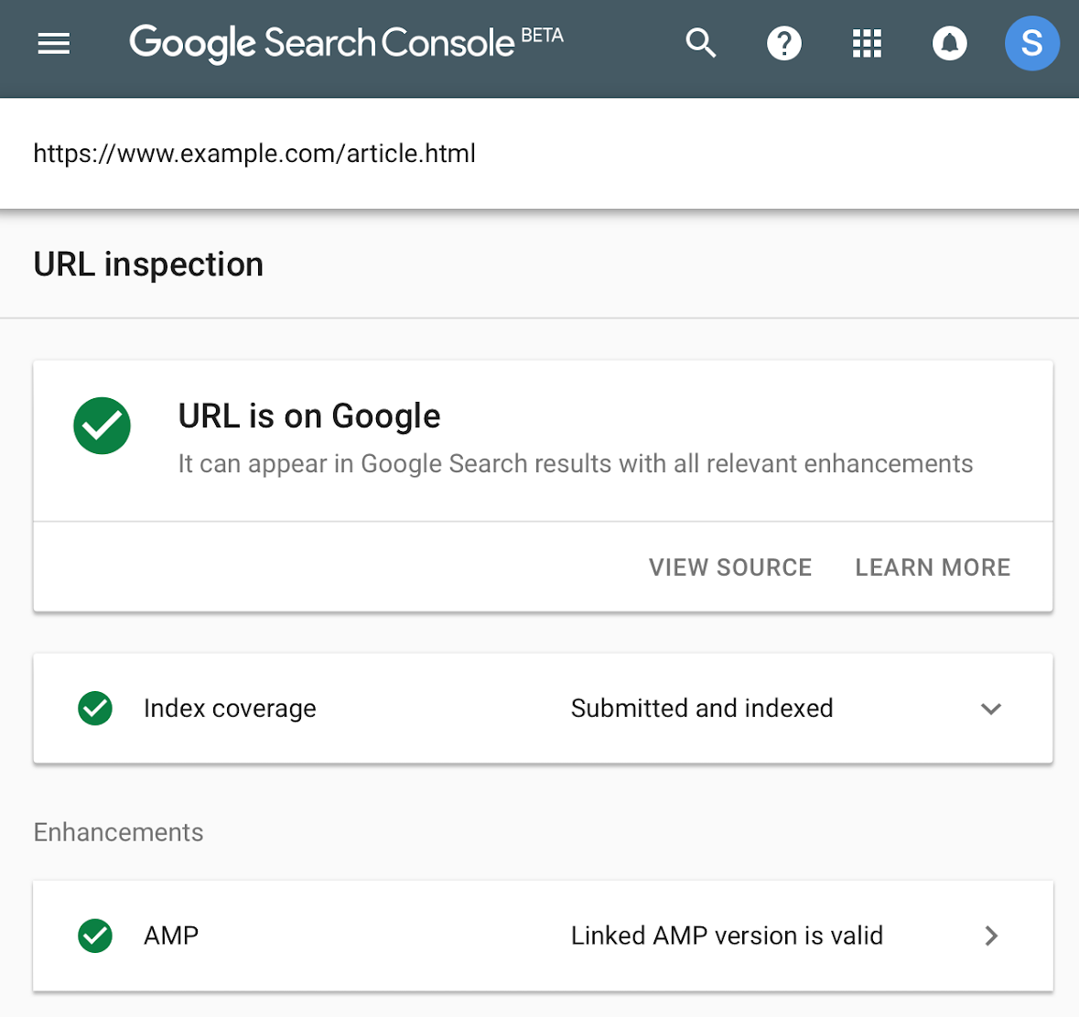Click the AMP green check icon
The image size is (1079, 1017).
tap(95, 936)
